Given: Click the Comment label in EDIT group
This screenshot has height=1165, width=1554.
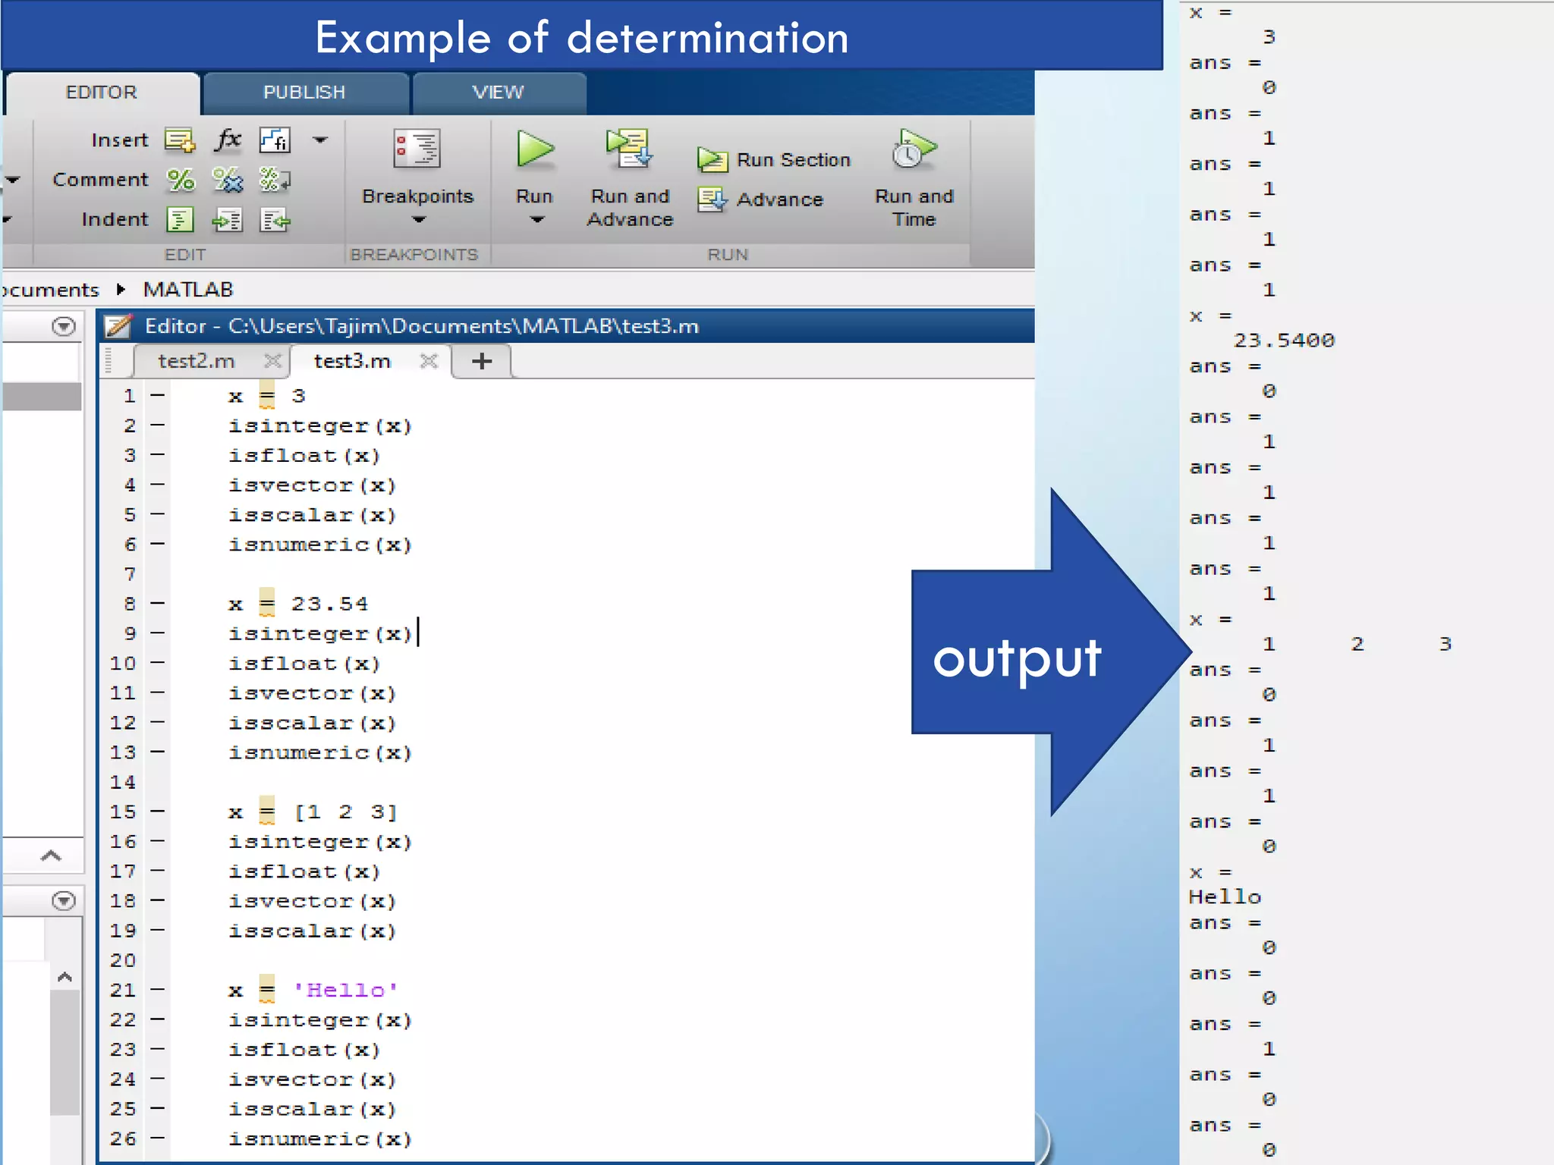Looking at the screenshot, I should [x=101, y=180].
